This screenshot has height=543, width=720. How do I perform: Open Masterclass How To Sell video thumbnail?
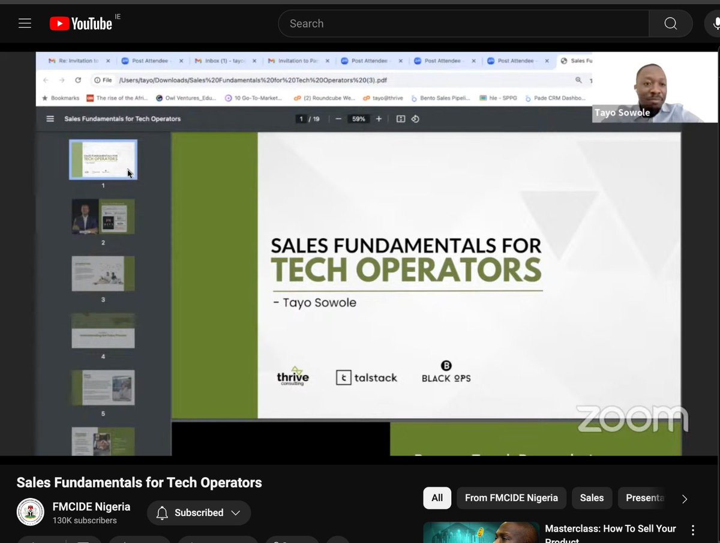(481, 532)
